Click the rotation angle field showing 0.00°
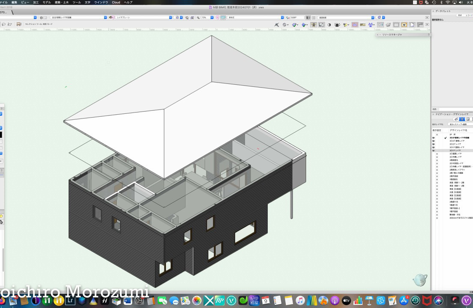 (297, 18)
